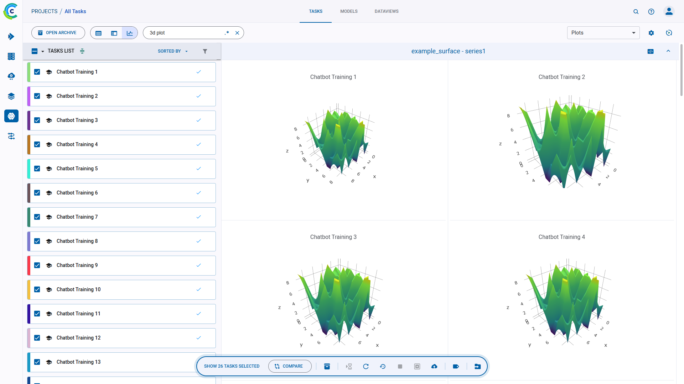Open the dashboard arrow sidebar icon
684x384 pixels.
pos(11,36)
